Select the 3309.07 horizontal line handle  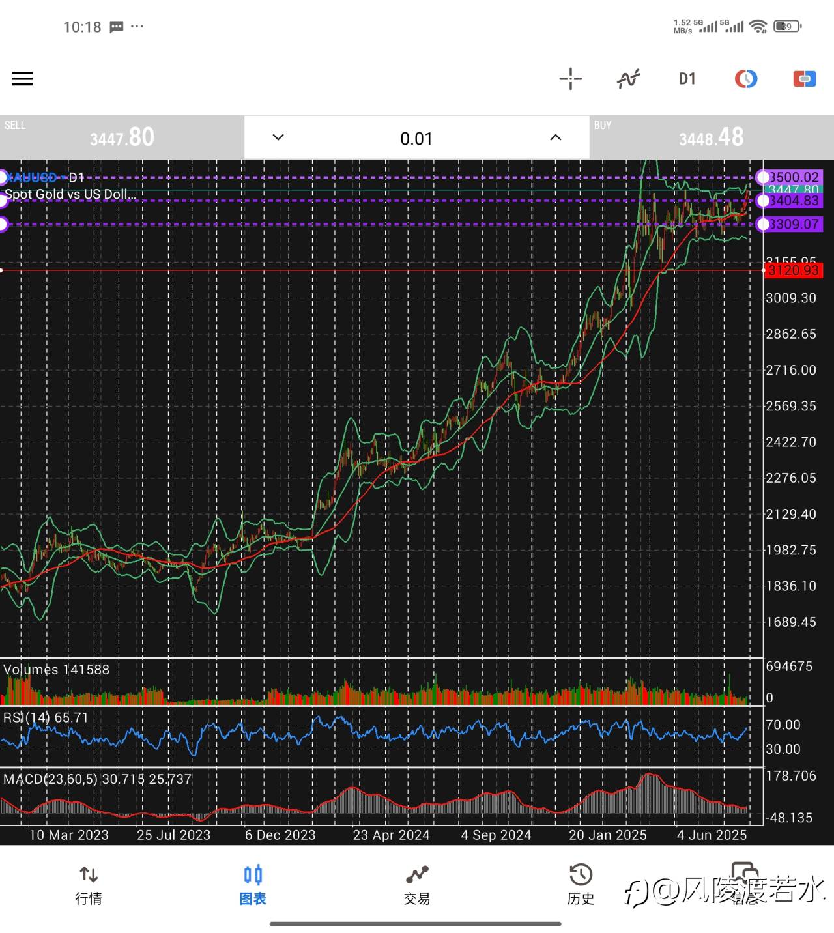click(762, 225)
